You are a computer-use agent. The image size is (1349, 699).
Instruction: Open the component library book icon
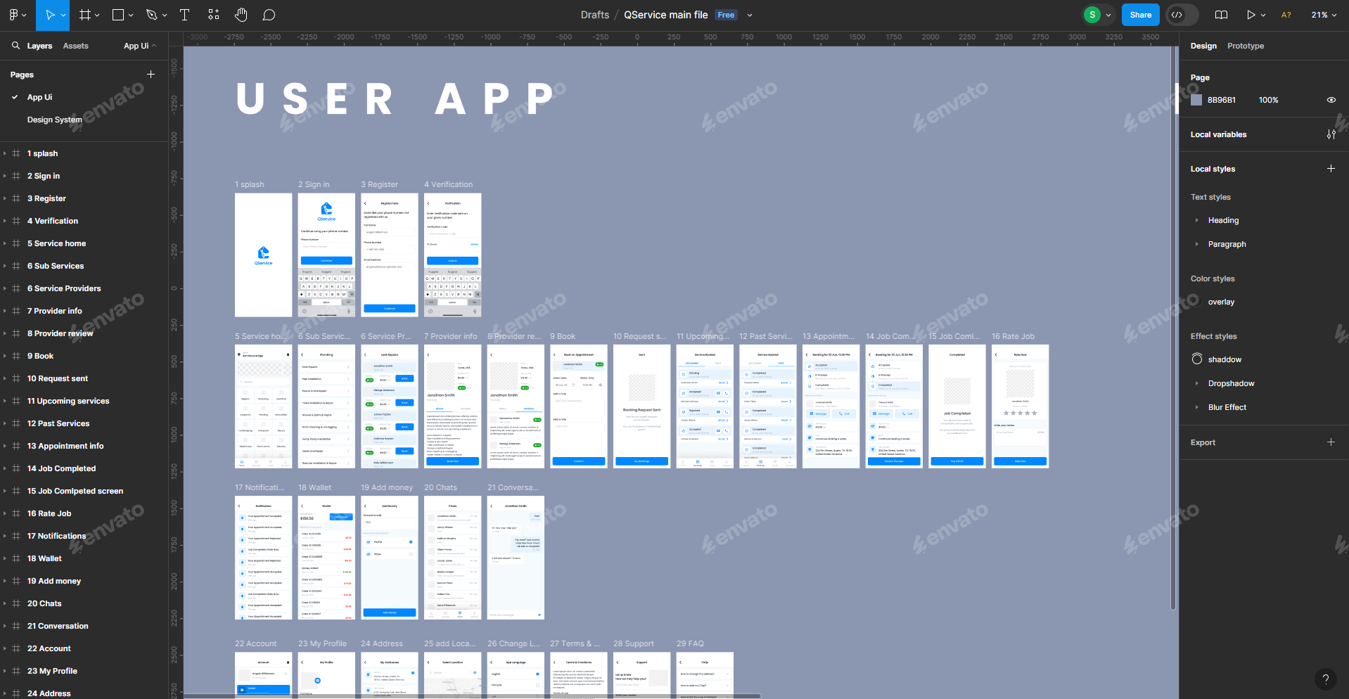coord(1221,15)
